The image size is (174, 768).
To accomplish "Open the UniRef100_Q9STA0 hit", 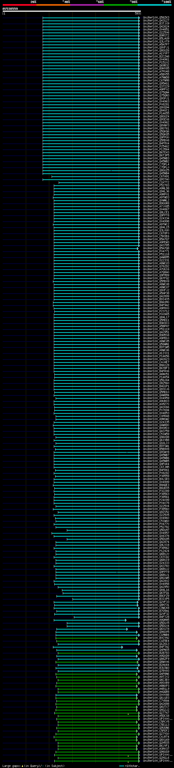I will pos(156,180).
